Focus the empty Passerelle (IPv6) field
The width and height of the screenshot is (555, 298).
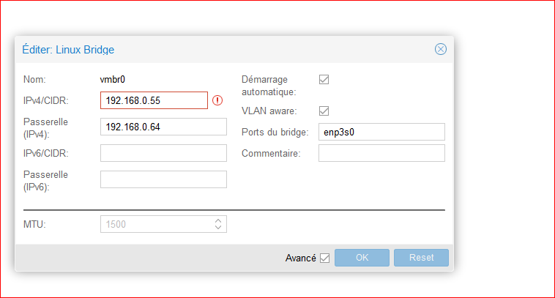click(x=163, y=179)
